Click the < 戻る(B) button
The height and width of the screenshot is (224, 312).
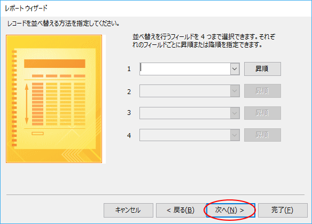pyautogui.click(x=181, y=210)
